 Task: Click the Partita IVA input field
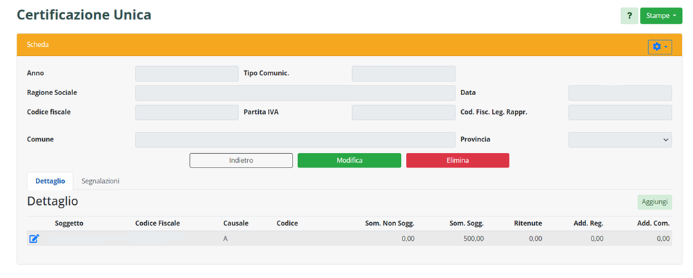click(403, 112)
